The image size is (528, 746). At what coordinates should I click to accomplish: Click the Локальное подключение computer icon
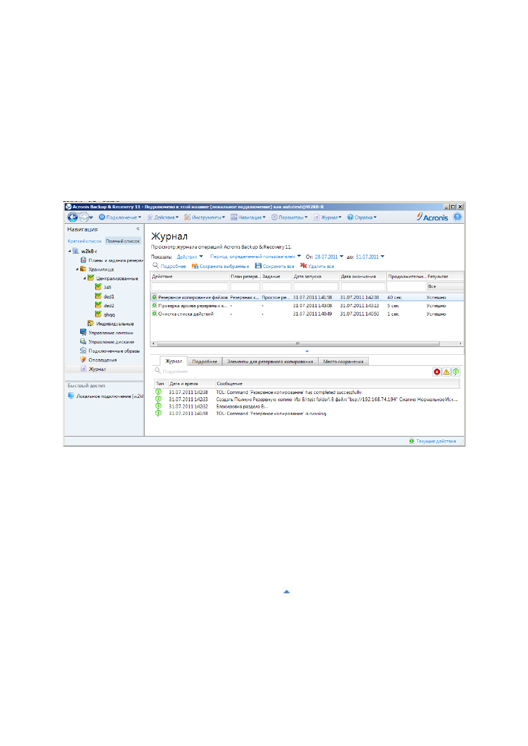(71, 396)
